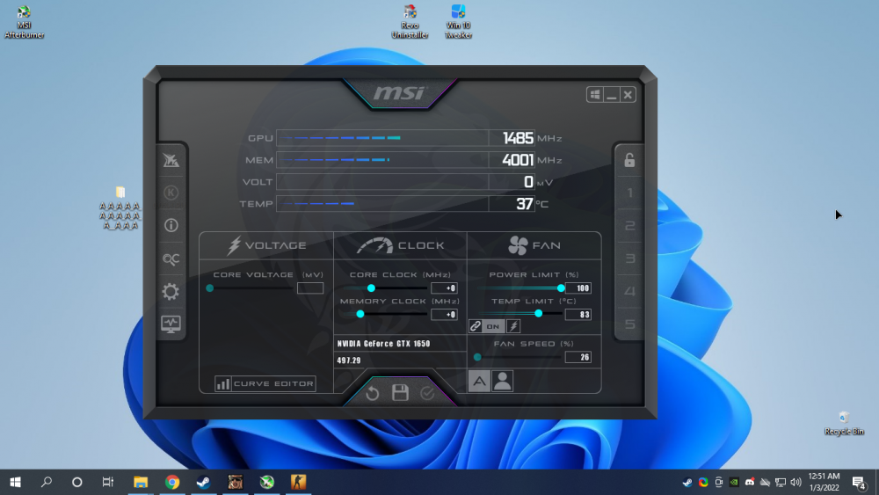Screen dimensions: 879x495
Task: Open MSI Kombustor from the left sidebar
Action: coord(171,160)
